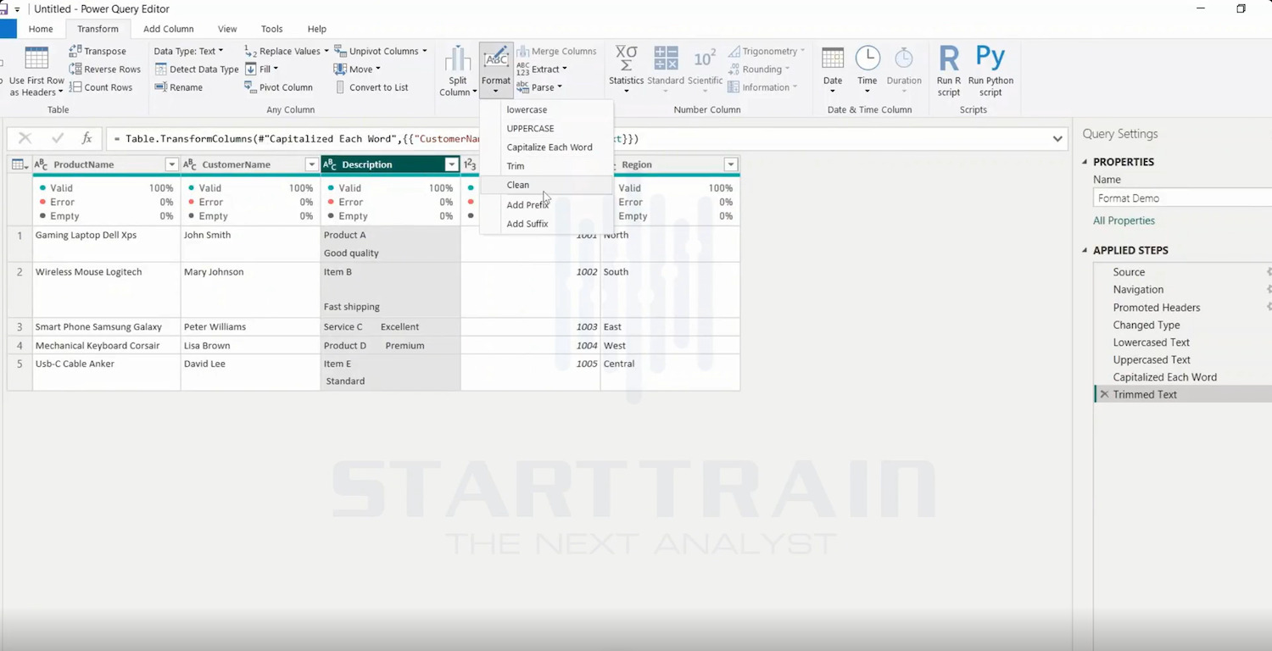This screenshot has width=1272, height=651.
Task: Open Region column filter dropdown
Action: (x=730, y=164)
